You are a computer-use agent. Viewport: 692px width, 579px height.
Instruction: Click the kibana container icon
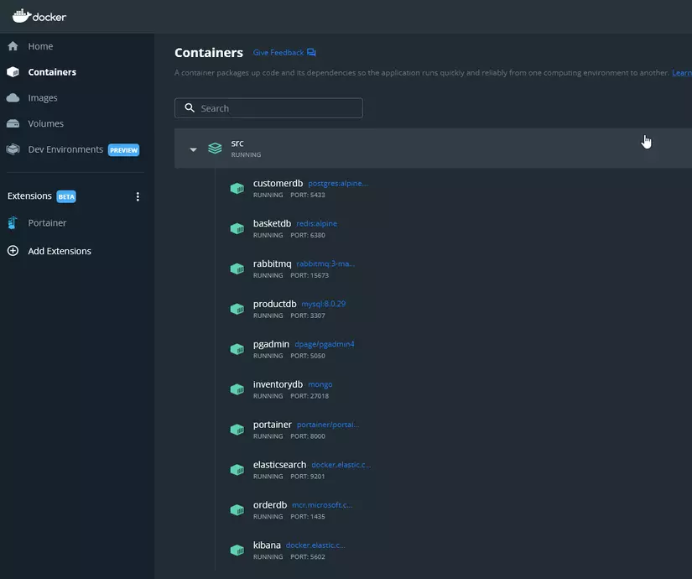(x=237, y=550)
